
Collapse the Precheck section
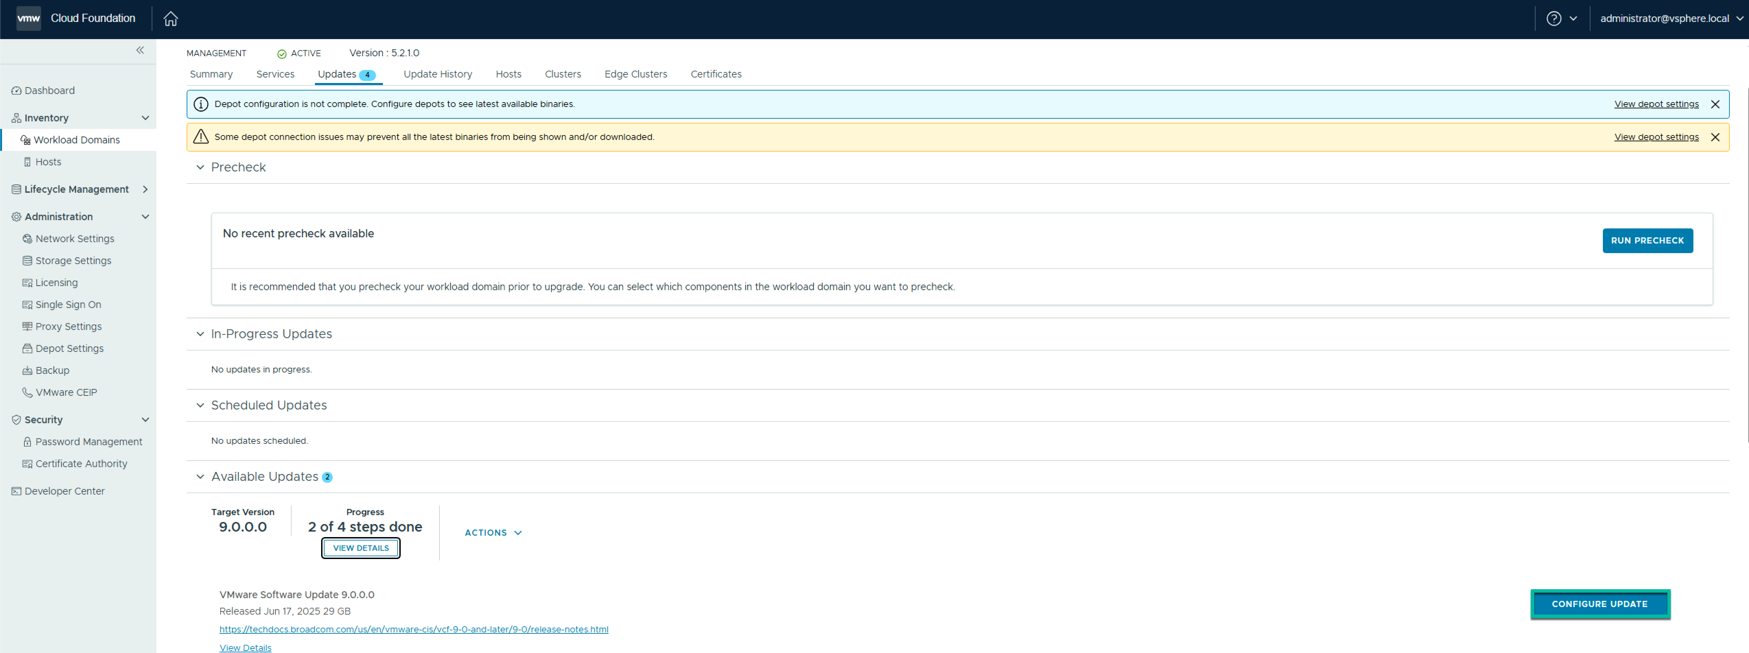coord(200,168)
